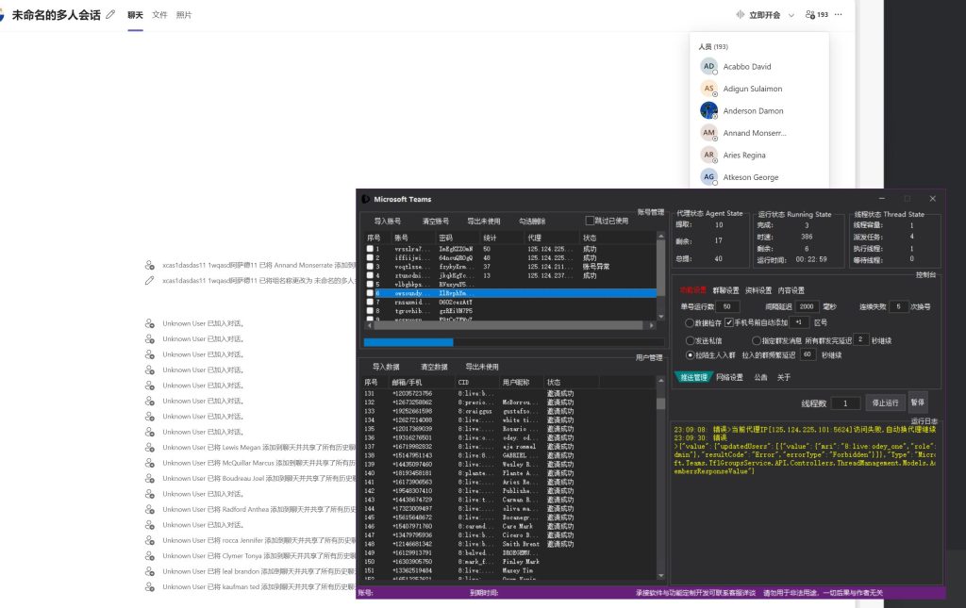966x608 pixels.
Task: Click the pencil icon beside the chat name
Action: coord(111,15)
